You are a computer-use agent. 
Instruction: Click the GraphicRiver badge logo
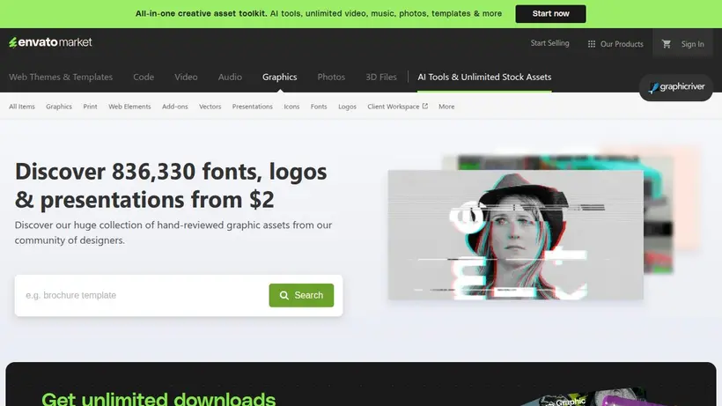click(x=675, y=87)
